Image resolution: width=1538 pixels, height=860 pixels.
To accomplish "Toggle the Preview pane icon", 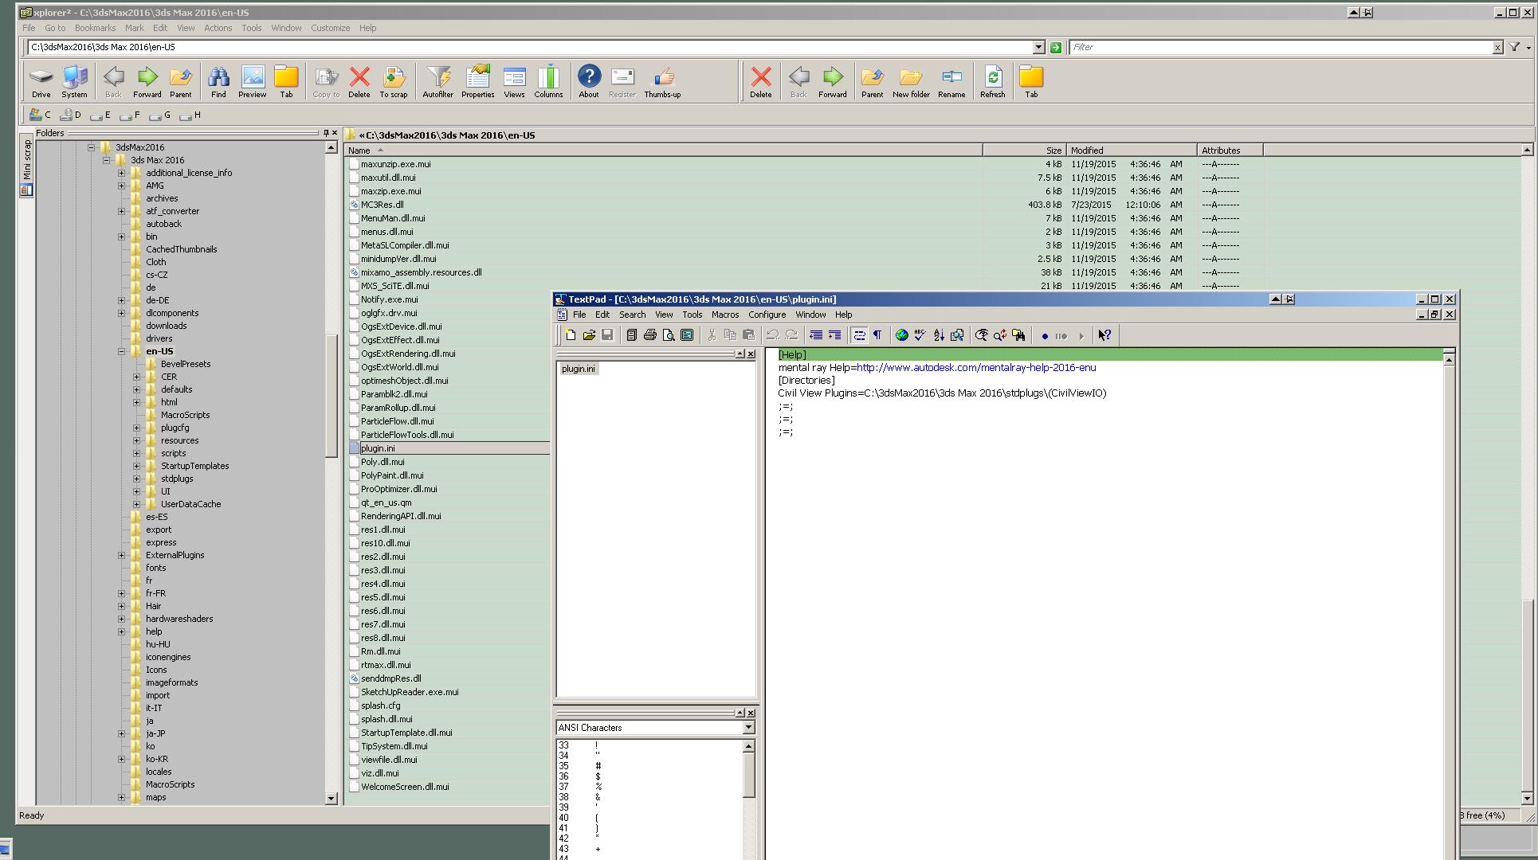I will point(253,82).
